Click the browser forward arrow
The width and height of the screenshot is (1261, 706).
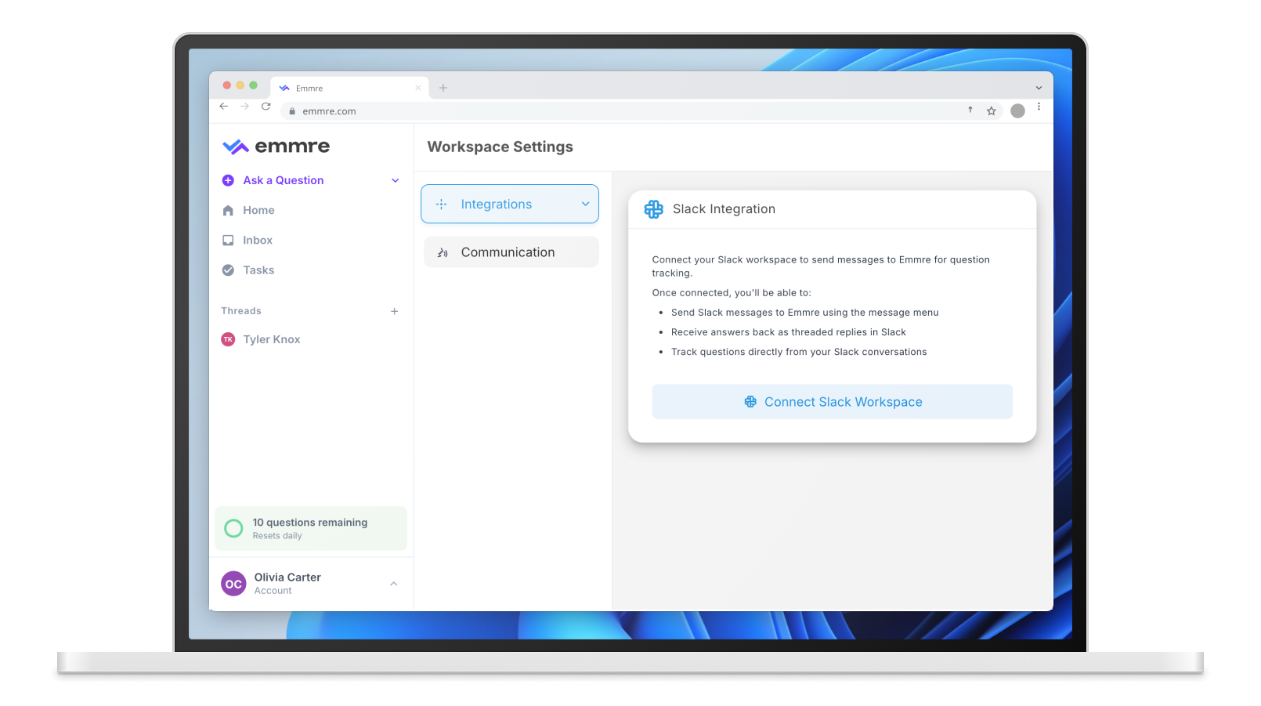coord(245,107)
